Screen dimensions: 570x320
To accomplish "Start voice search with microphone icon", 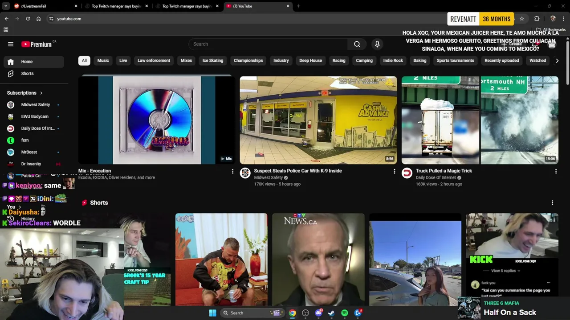I will point(377,44).
